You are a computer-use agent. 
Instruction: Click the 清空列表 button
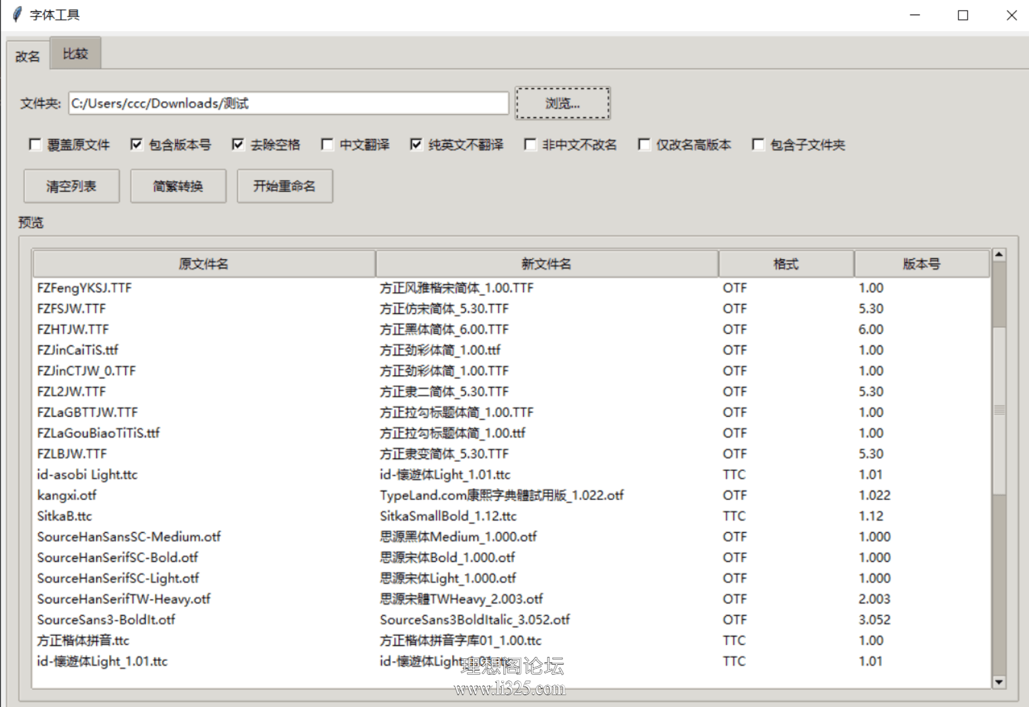pos(71,186)
